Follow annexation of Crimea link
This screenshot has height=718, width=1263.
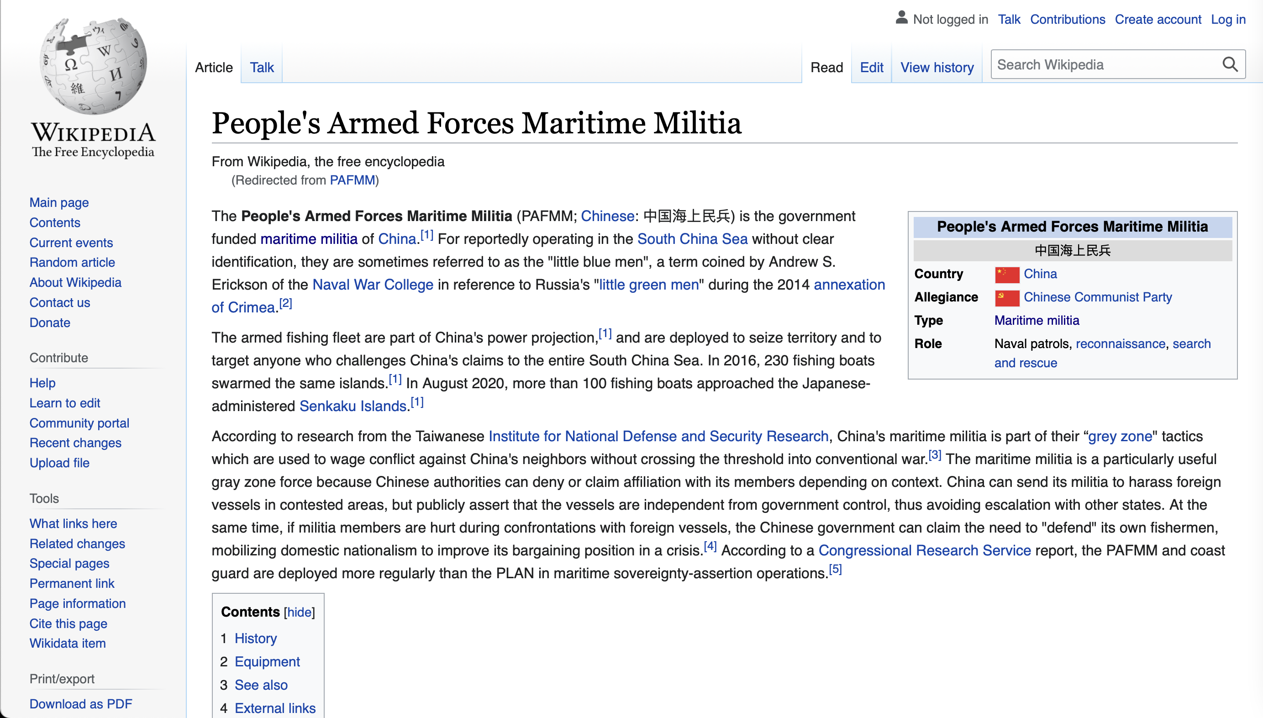[849, 285]
